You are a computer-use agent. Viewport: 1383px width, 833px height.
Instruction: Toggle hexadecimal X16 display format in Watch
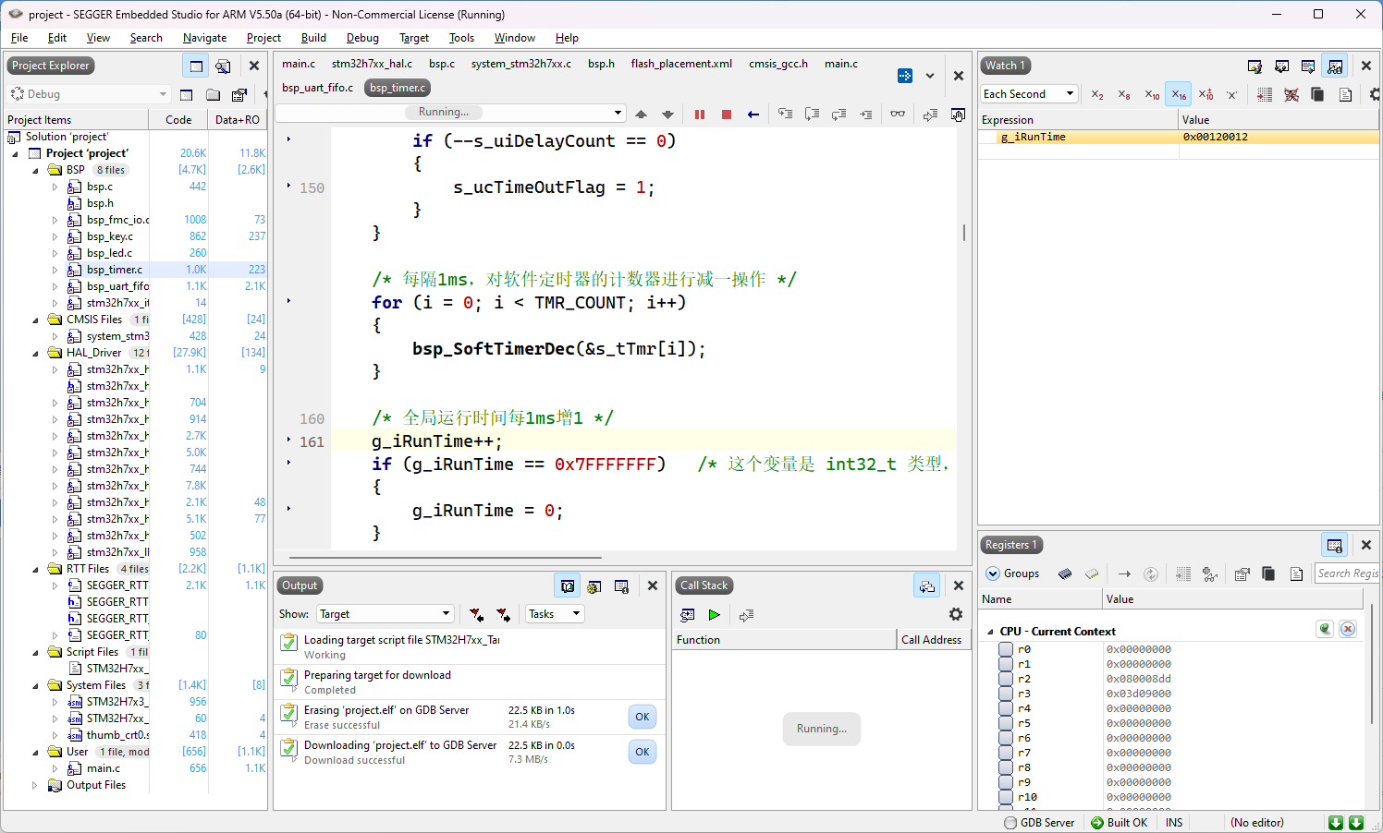click(1178, 94)
